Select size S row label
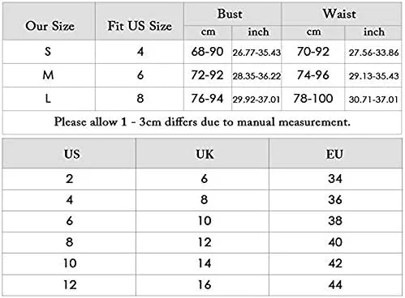 pos(49,52)
